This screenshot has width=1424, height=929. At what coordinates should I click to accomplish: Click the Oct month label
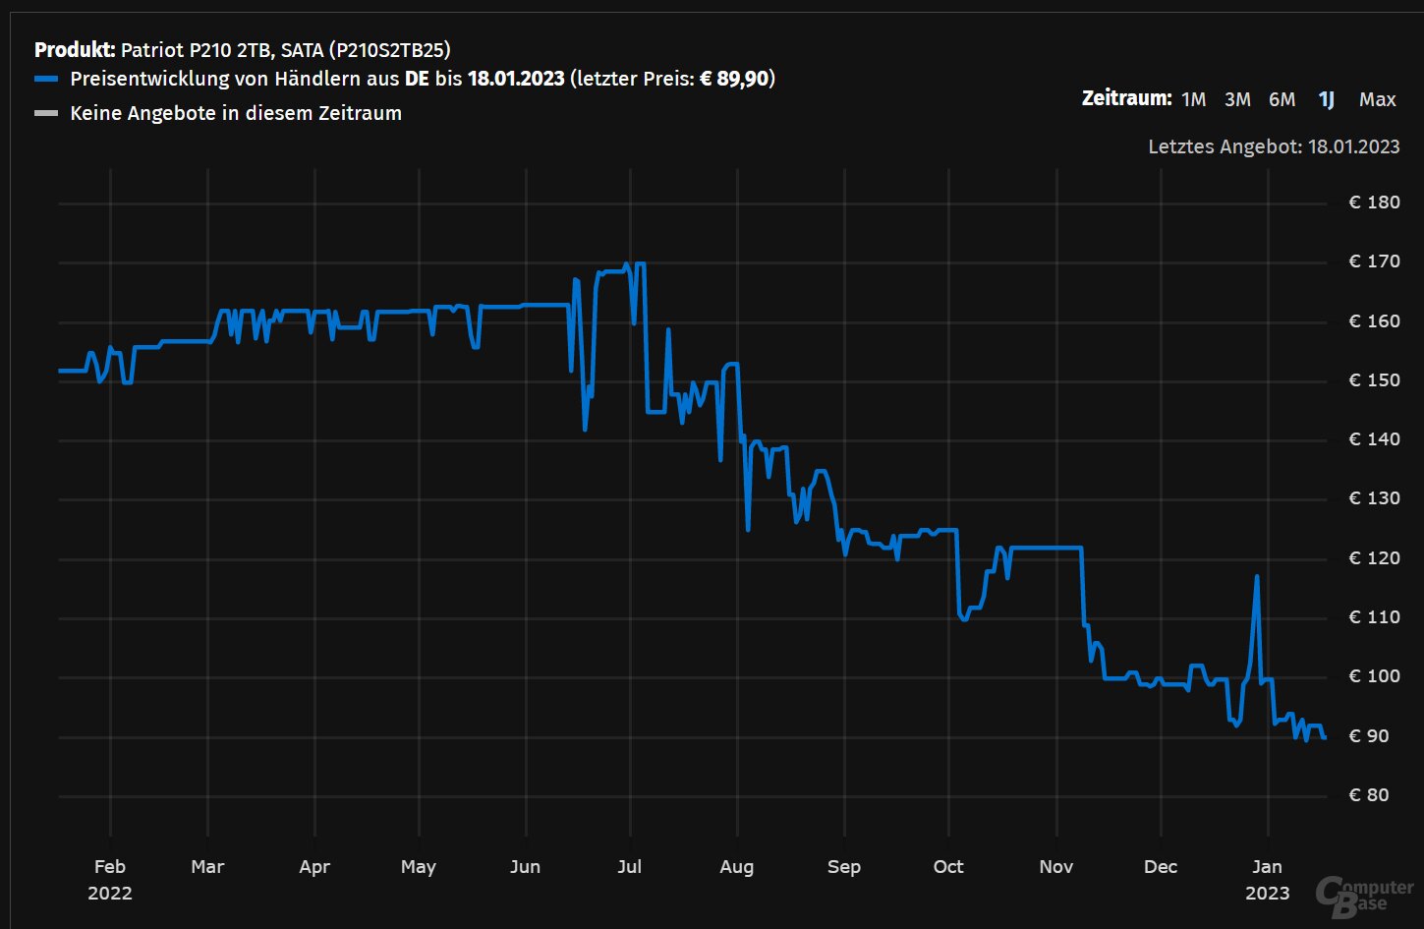(x=948, y=867)
